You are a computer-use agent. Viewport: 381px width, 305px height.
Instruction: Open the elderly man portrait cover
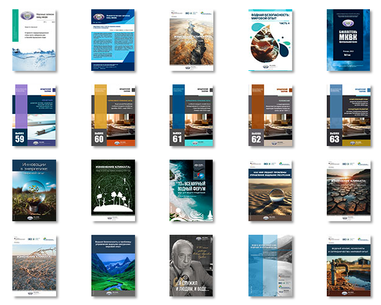190,266
